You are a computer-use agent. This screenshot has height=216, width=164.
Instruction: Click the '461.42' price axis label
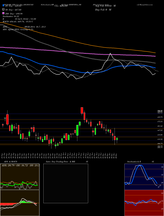tap(160, 126)
